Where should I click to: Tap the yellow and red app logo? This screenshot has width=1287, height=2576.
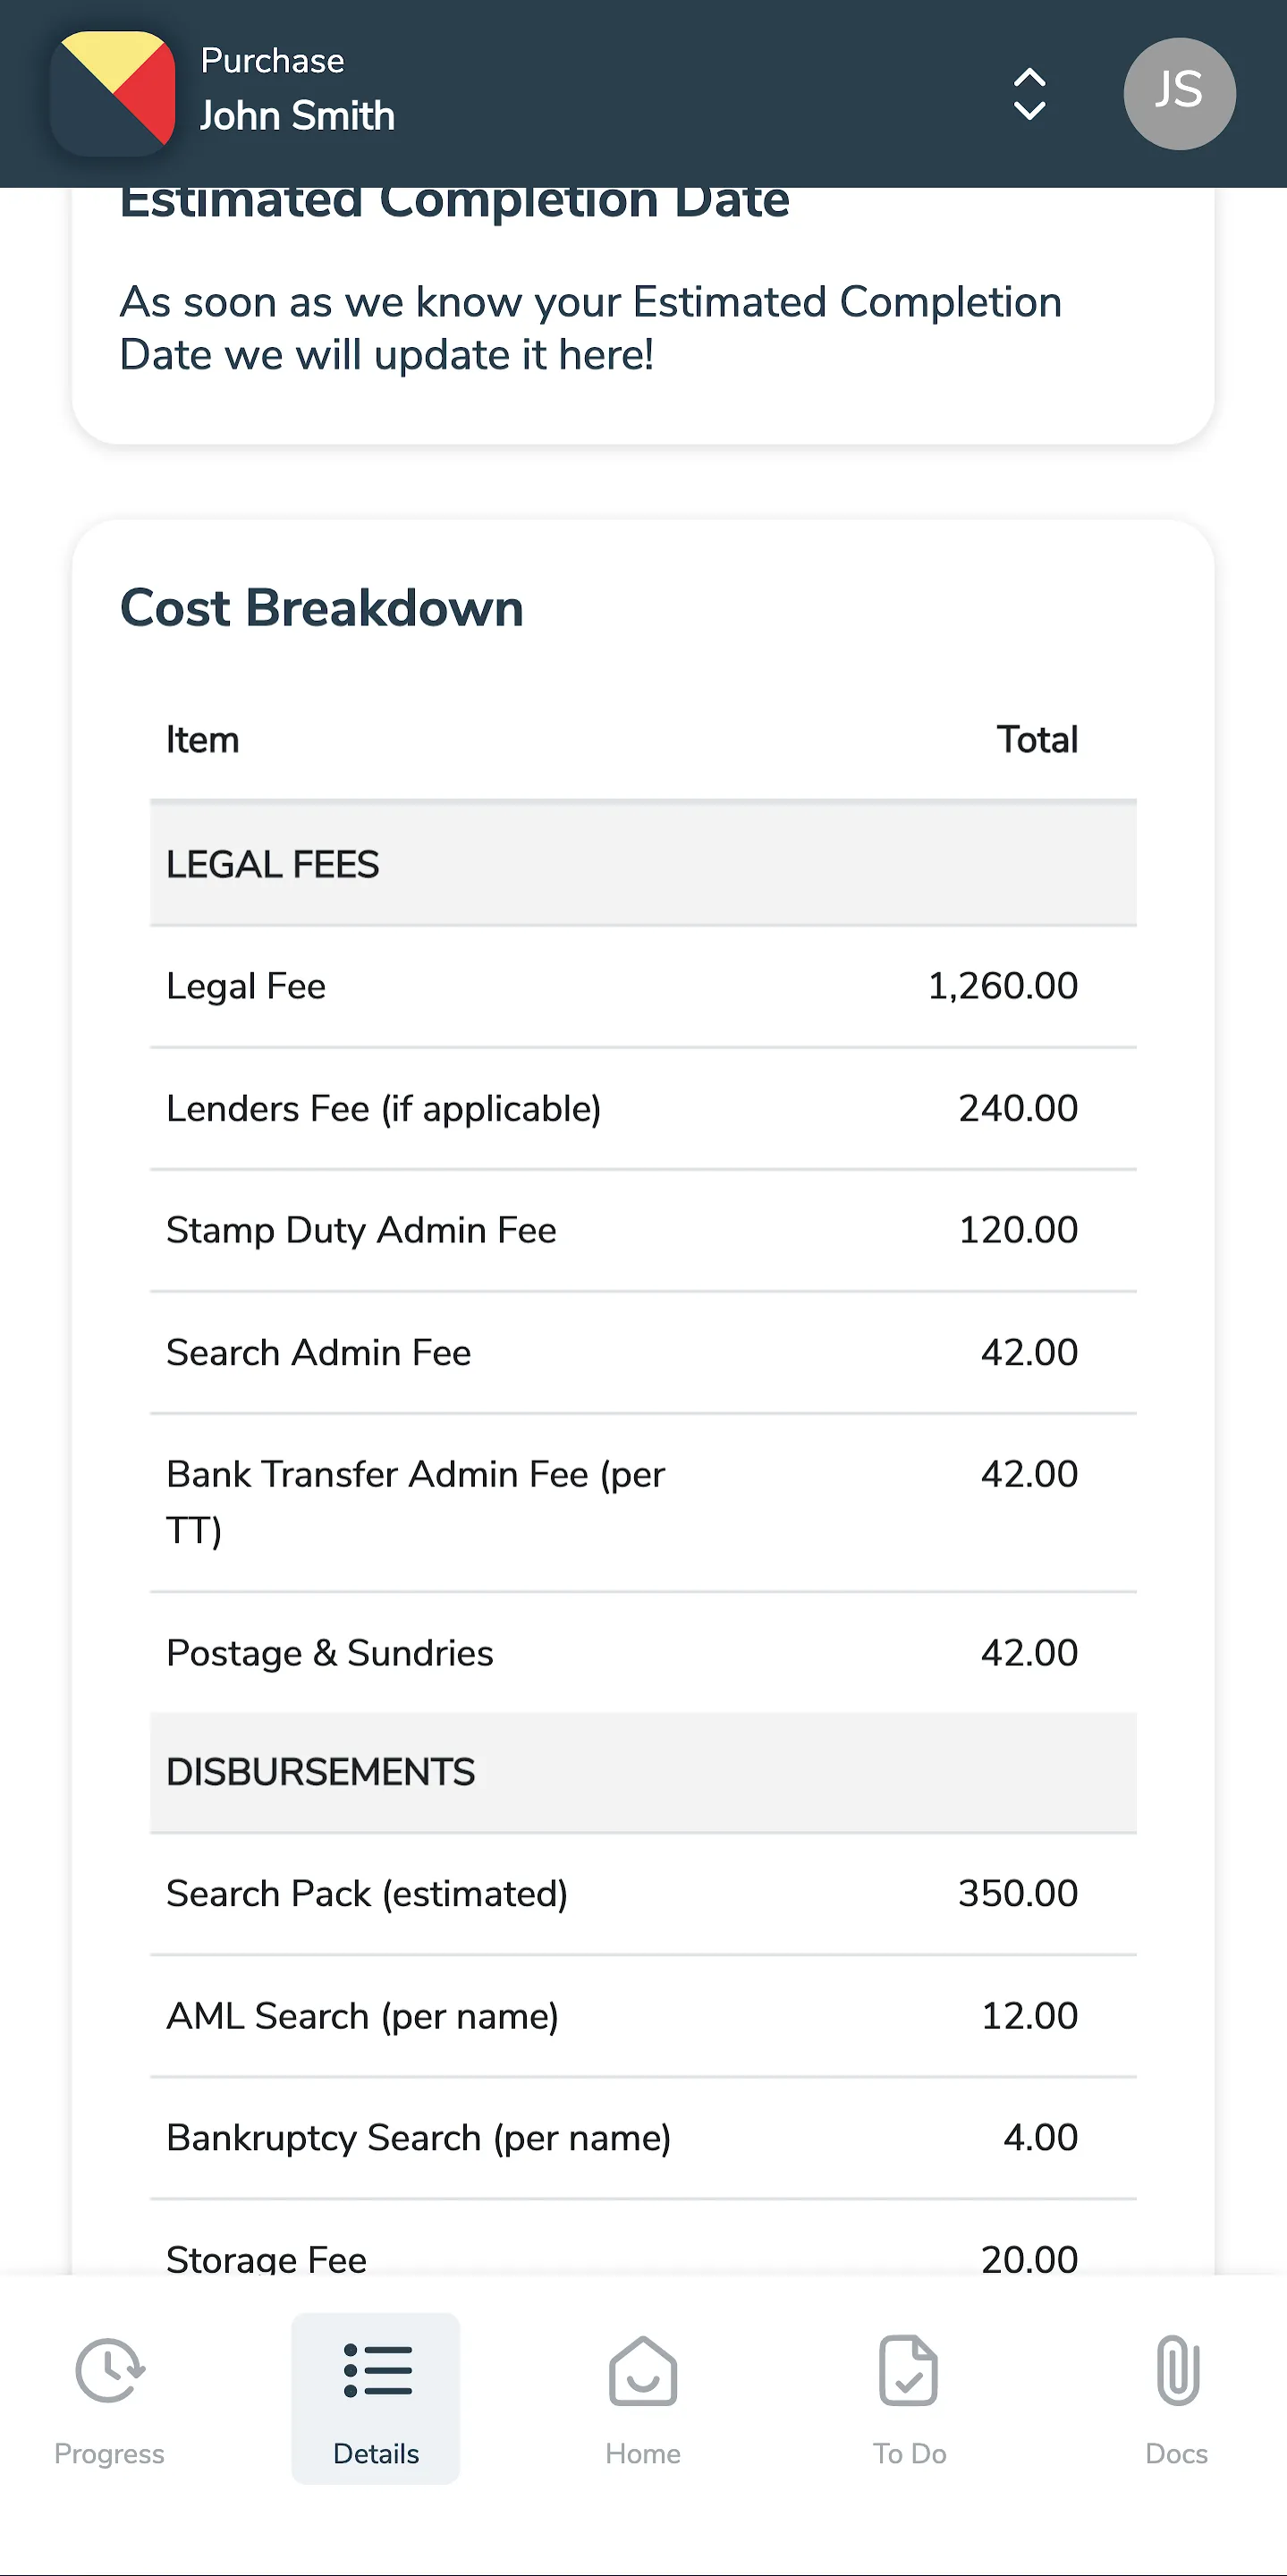pyautogui.click(x=113, y=94)
